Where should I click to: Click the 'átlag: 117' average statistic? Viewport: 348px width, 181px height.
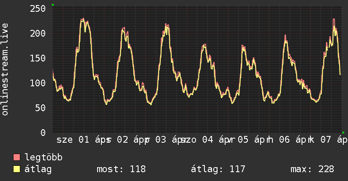(x=218, y=170)
